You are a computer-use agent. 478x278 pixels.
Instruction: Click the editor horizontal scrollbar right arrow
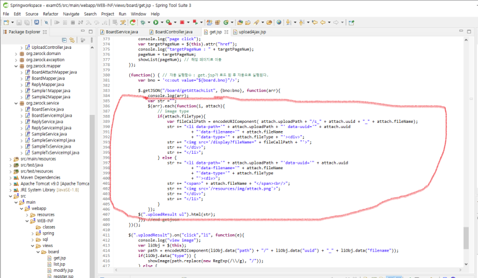[460, 270]
